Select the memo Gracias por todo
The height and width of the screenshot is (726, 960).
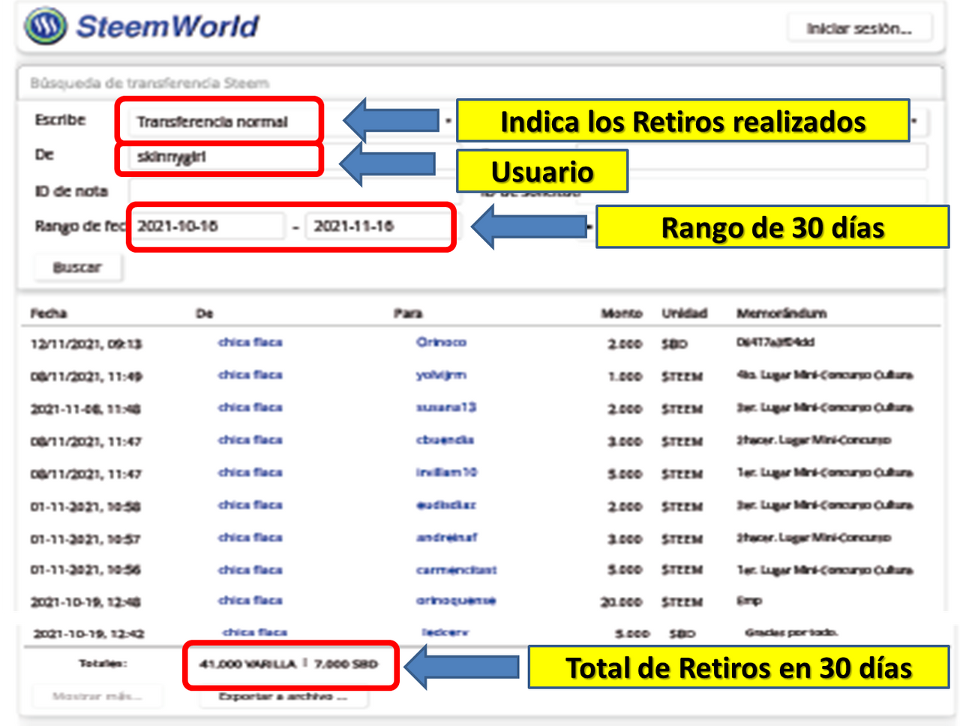click(x=791, y=633)
